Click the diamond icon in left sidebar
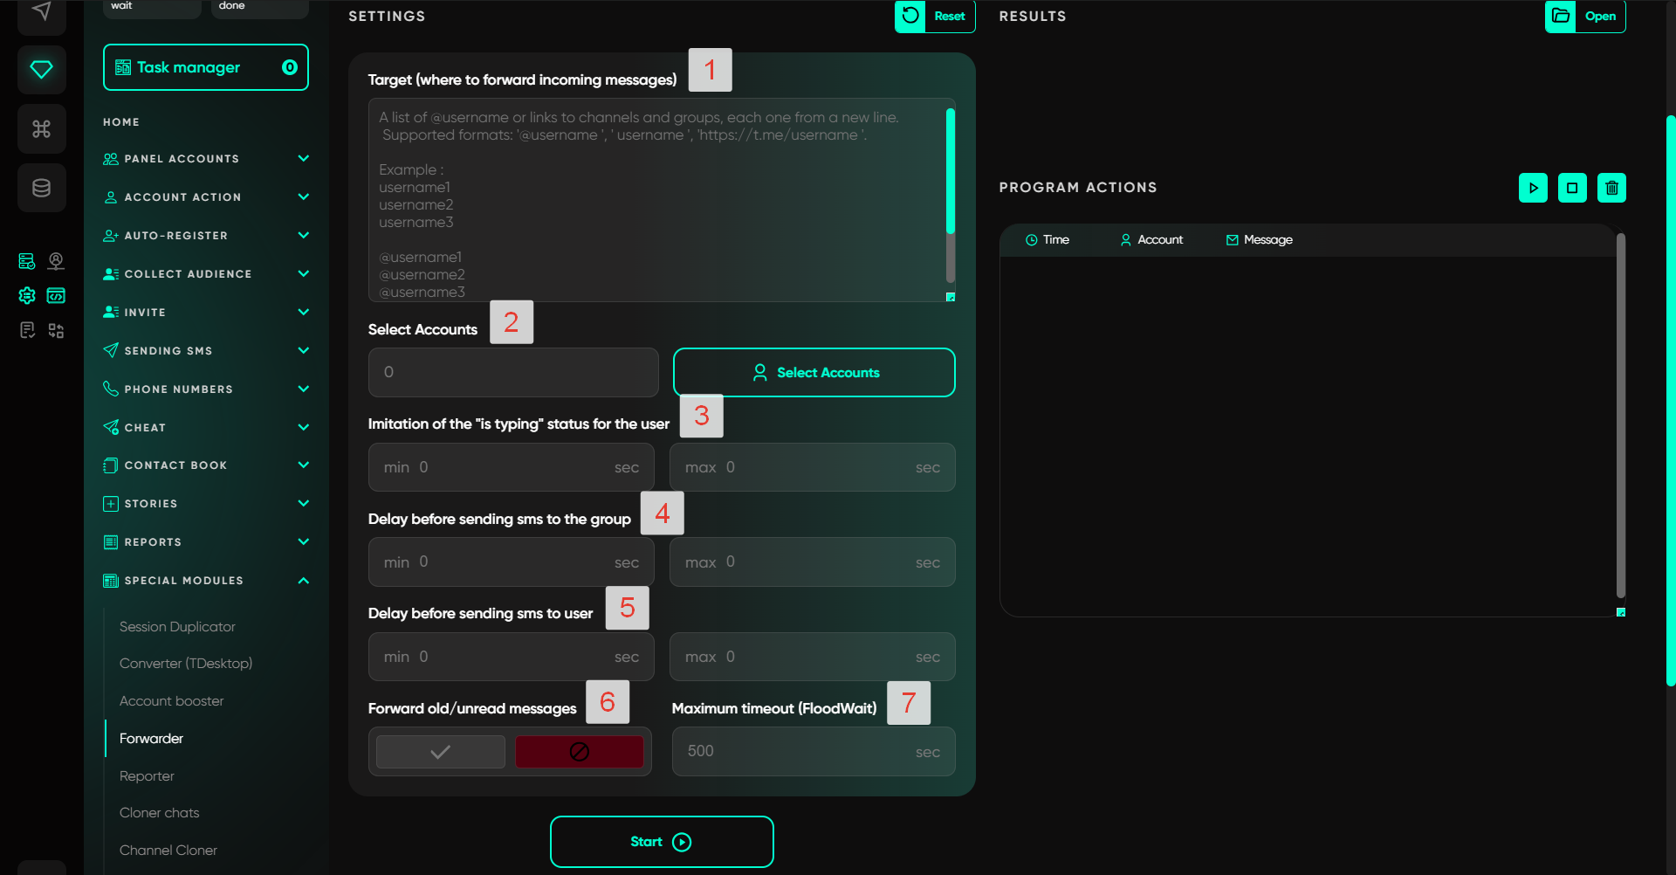This screenshot has width=1676, height=875. (x=41, y=70)
